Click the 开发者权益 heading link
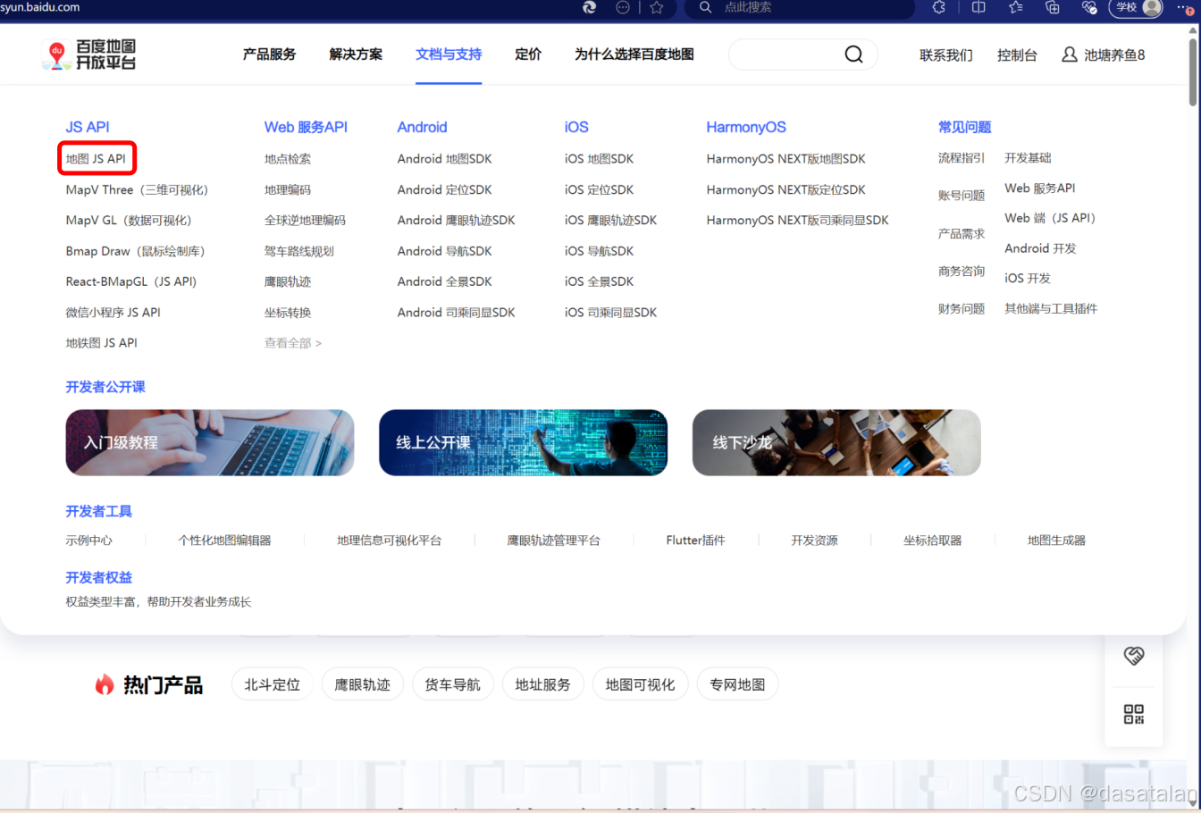Screen dimensions: 1201x813 coord(98,578)
